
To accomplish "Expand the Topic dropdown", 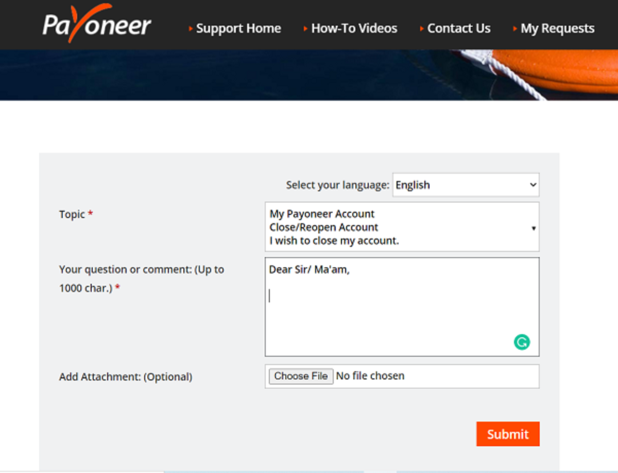I will [402, 227].
